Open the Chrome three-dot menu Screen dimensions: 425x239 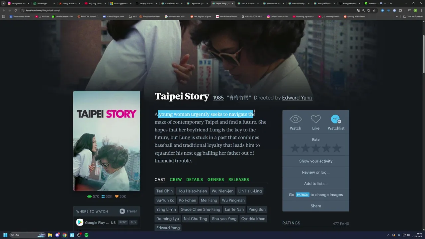coord(421,10)
